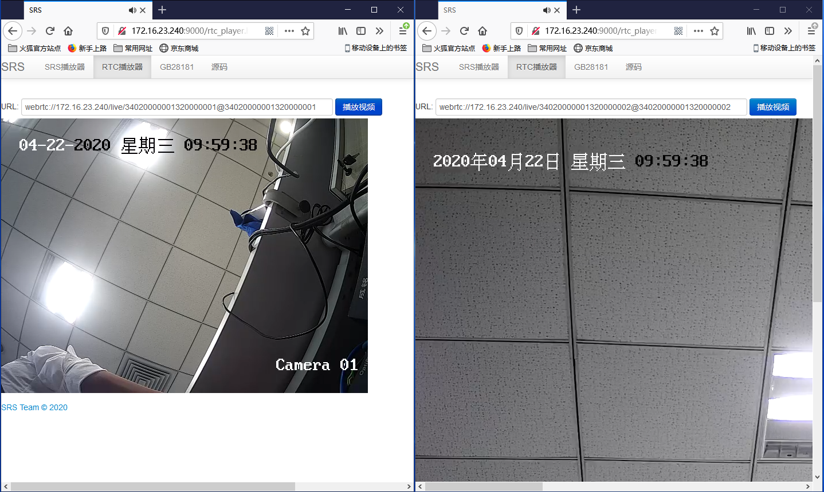Image resolution: width=824 pixels, height=492 pixels.
Task: Open the Firefox library (bookshelf) icon
Action: [343, 31]
